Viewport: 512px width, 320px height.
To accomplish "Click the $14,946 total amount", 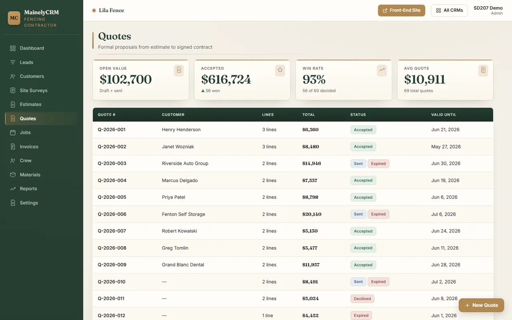I will point(312,163).
